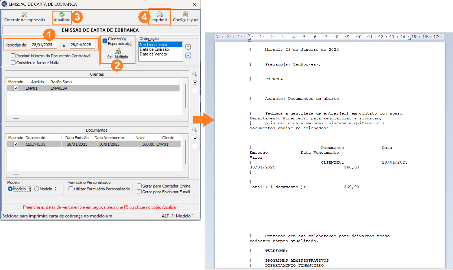Mark all clients checkbox icon
The height and width of the screenshot is (270, 453).
[x=195, y=82]
